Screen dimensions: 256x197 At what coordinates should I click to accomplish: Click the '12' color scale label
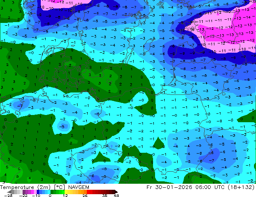[65, 195]
